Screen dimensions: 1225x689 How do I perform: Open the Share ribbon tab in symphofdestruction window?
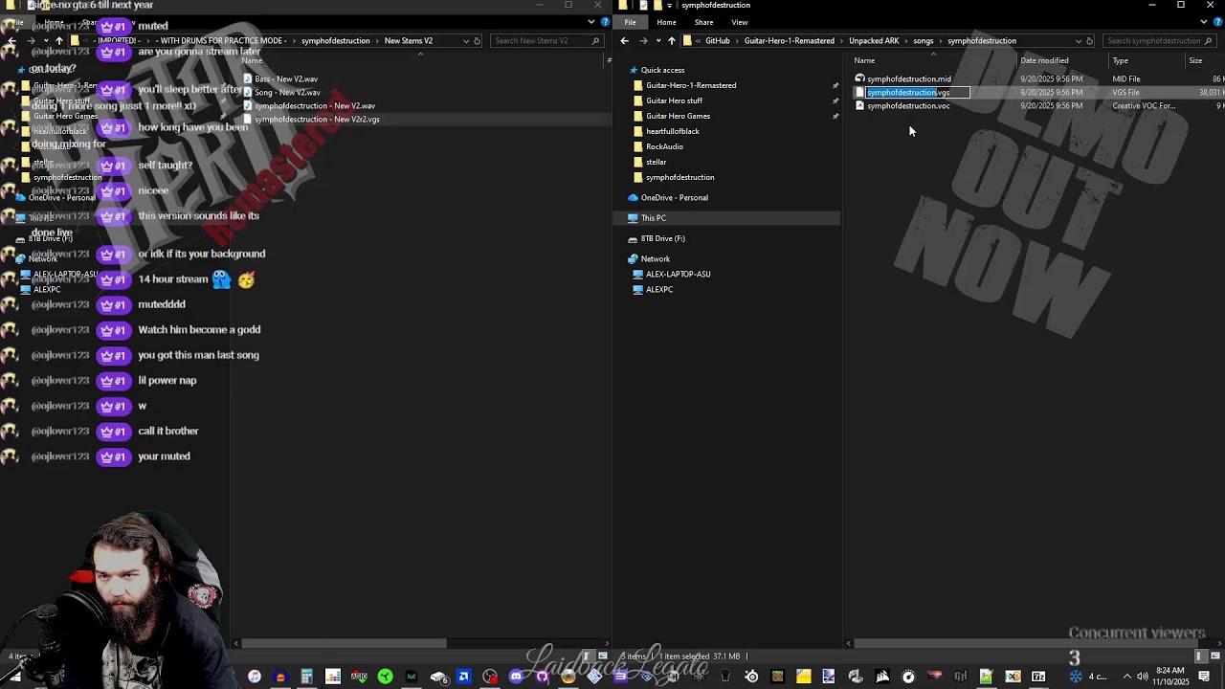(x=703, y=22)
